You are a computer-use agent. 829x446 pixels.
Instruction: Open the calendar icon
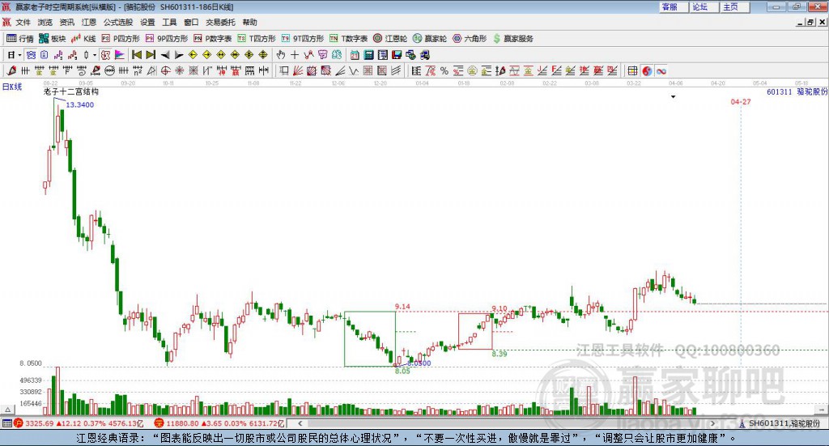(355, 55)
